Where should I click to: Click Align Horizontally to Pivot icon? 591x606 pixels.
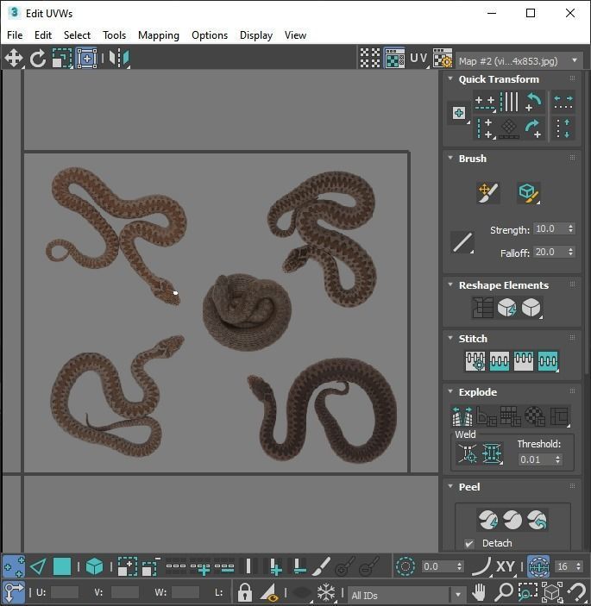click(x=486, y=103)
